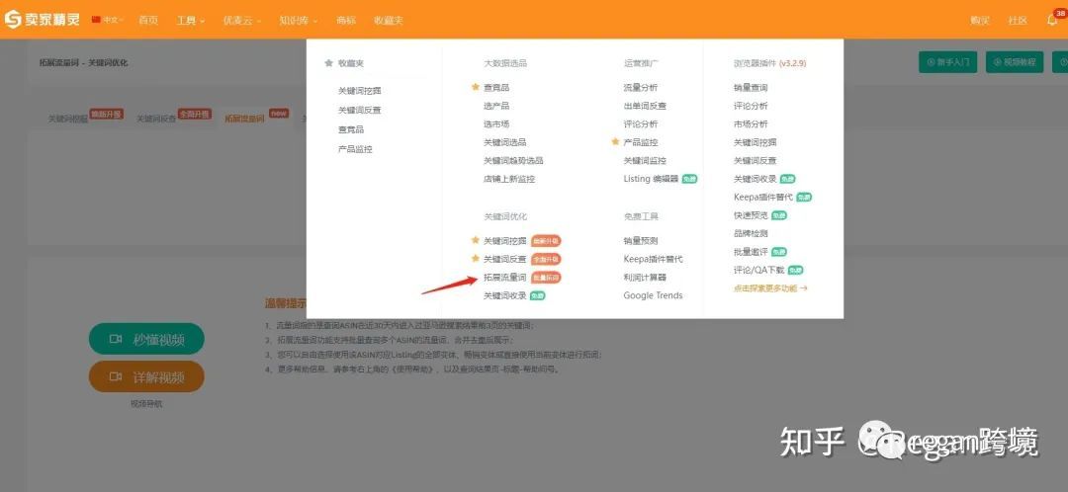The width and height of the screenshot is (1068, 492).
Task: Open 利润计算器 entry
Action: click(645, 278)
